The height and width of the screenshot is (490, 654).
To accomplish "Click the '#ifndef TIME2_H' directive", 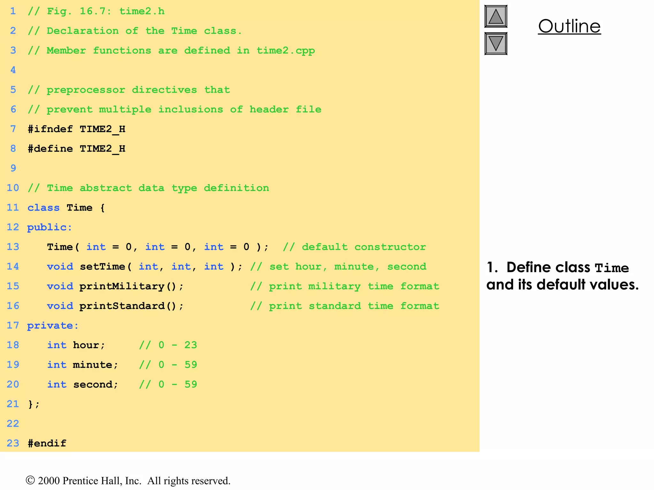I will coord(77,129).
